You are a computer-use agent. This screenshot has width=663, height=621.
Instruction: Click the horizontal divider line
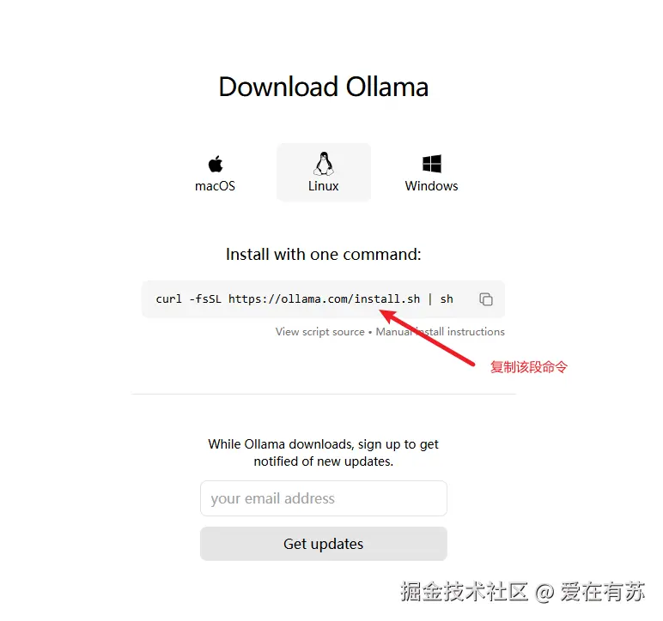click(324, 394)
